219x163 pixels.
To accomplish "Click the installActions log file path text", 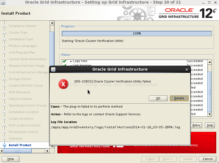I will (115, 127).
